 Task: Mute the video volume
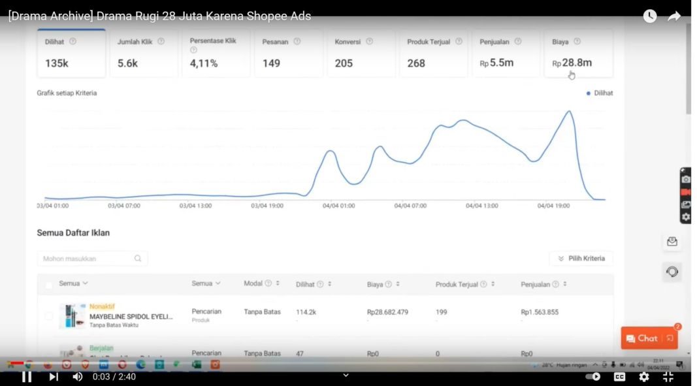coord(77,377)
